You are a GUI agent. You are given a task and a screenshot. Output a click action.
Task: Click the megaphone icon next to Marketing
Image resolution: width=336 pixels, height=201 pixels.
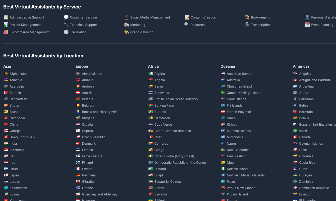pos(126,25)
